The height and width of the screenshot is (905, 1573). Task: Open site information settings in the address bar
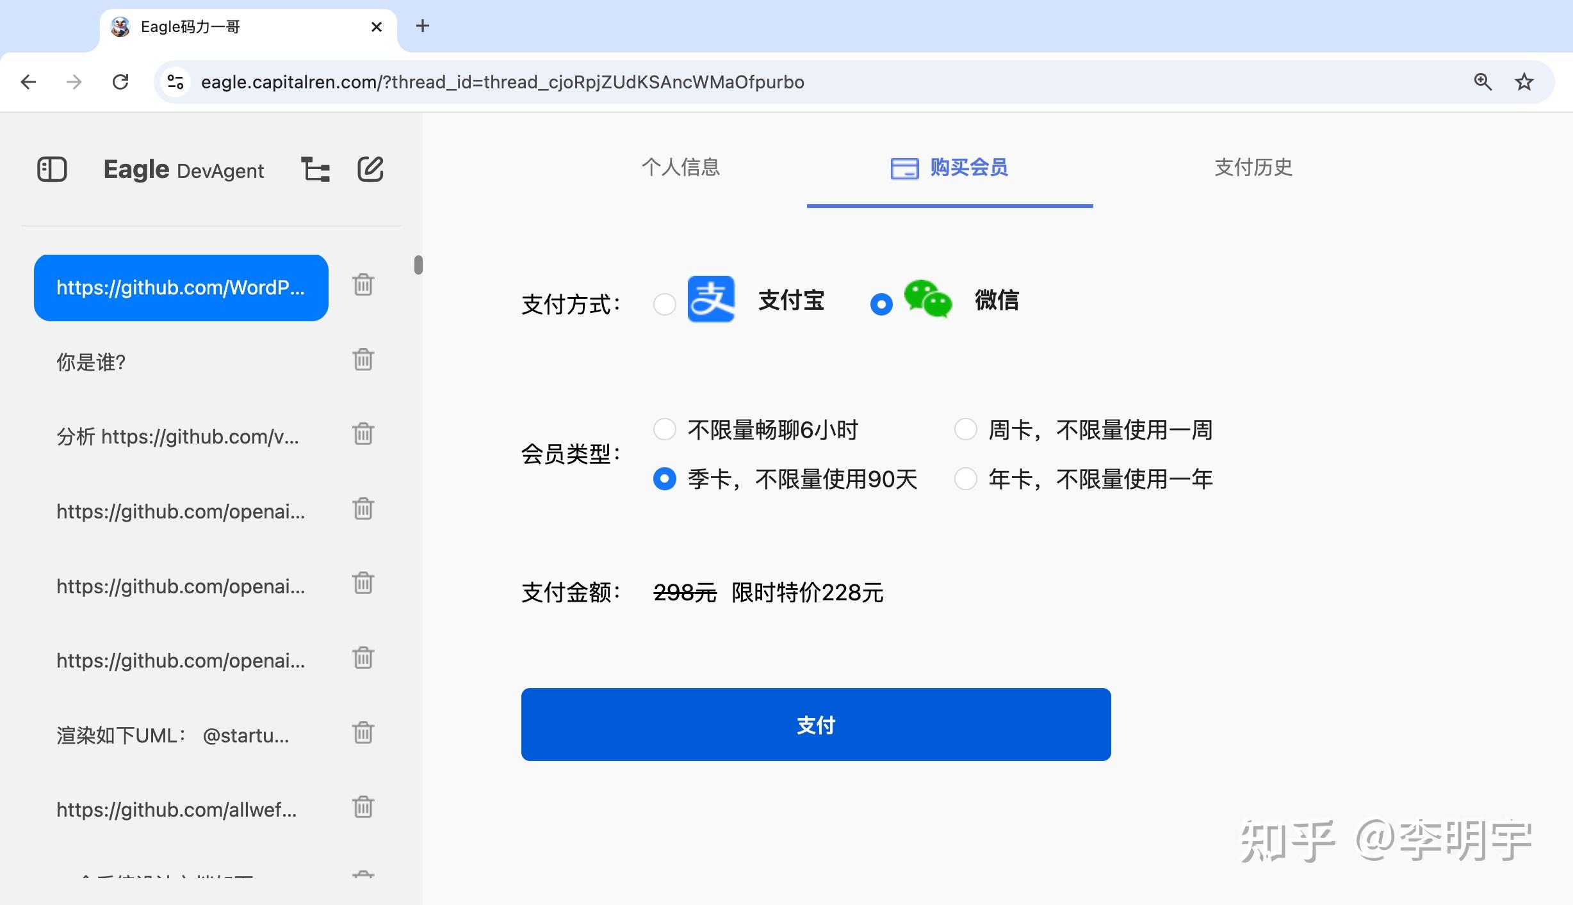tap(175, 81)
